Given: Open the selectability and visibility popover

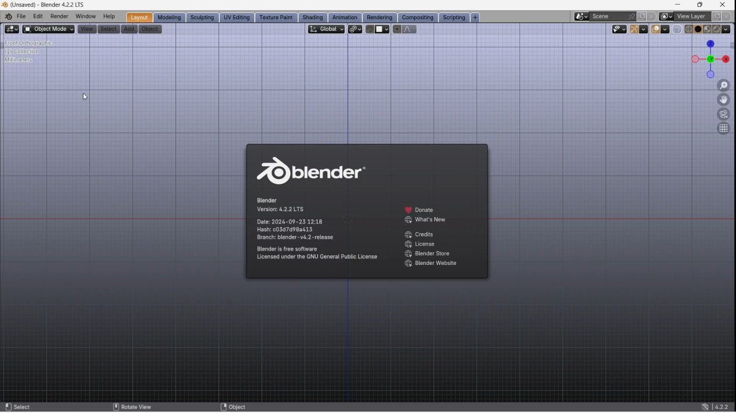Looking at the screenshot, I should (619, 29).
